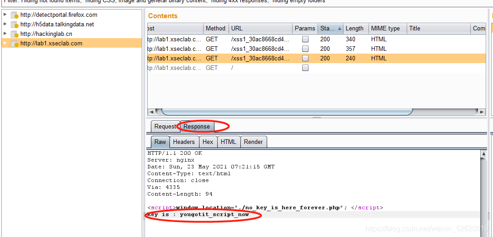
Task: Select the row with Length 340
Action: 317,39
